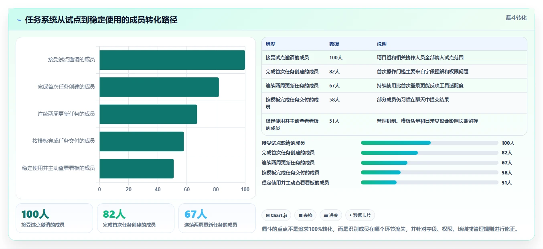Open the 100人 stat card

point(54,218)
